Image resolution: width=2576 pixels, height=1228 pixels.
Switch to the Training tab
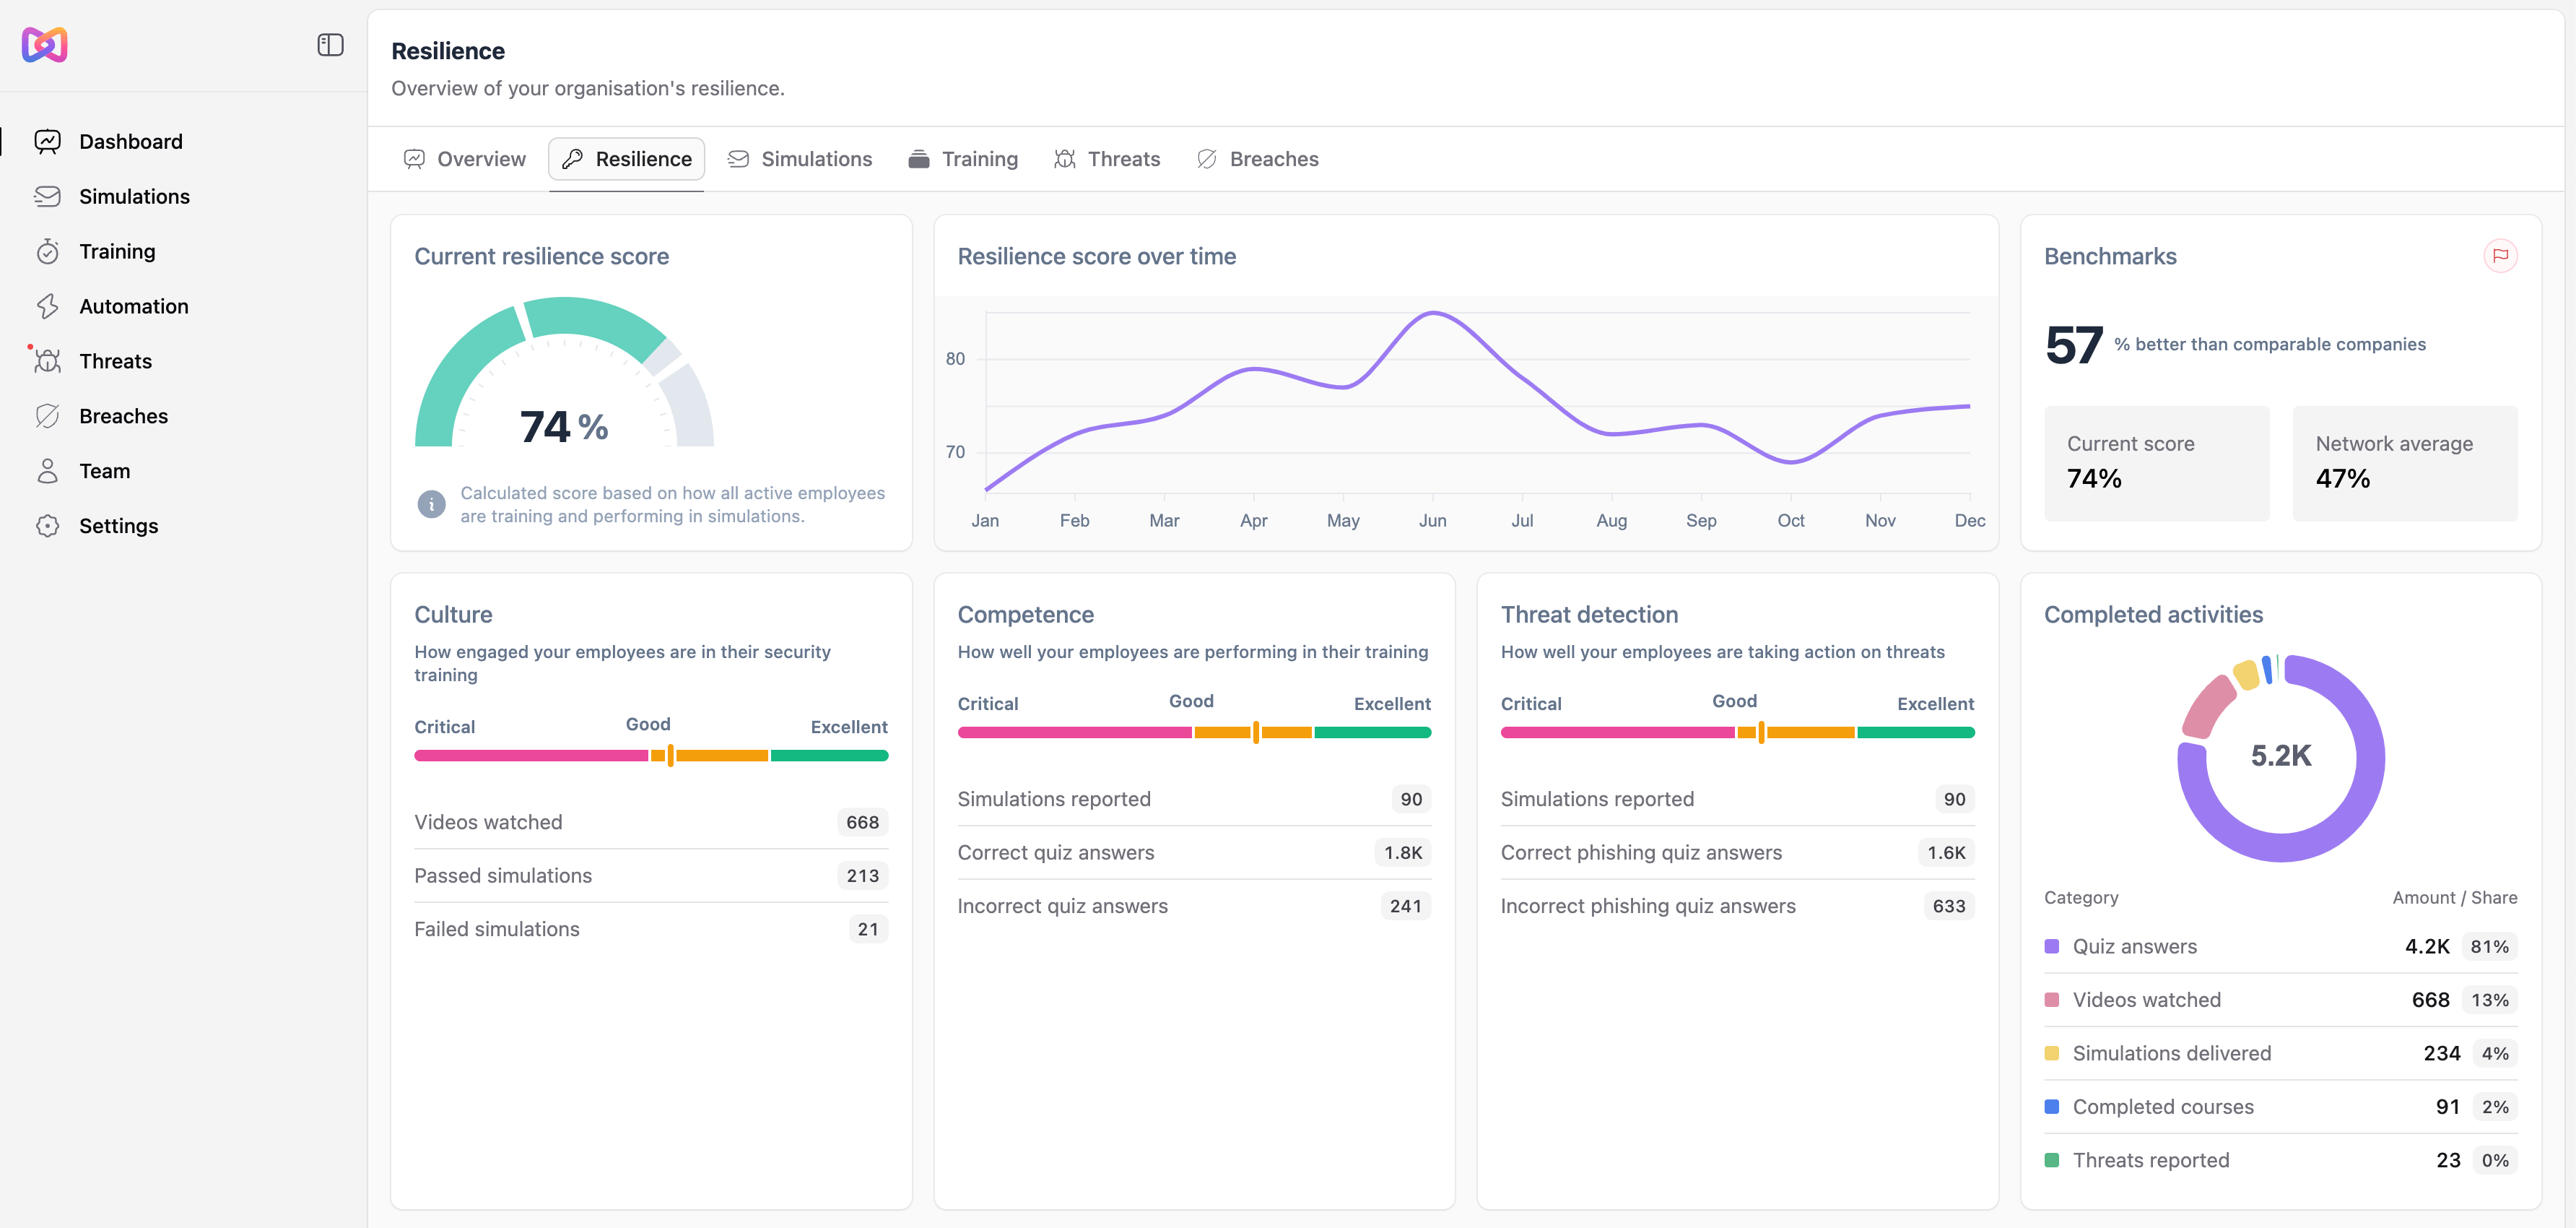click(963, 159)
